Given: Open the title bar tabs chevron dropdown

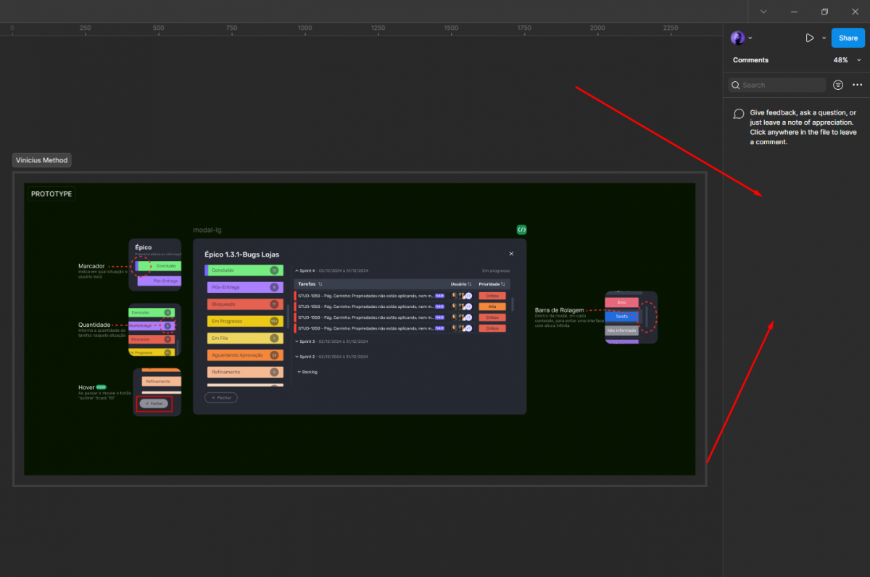Looking at the screenshot, I should [763, 12].
